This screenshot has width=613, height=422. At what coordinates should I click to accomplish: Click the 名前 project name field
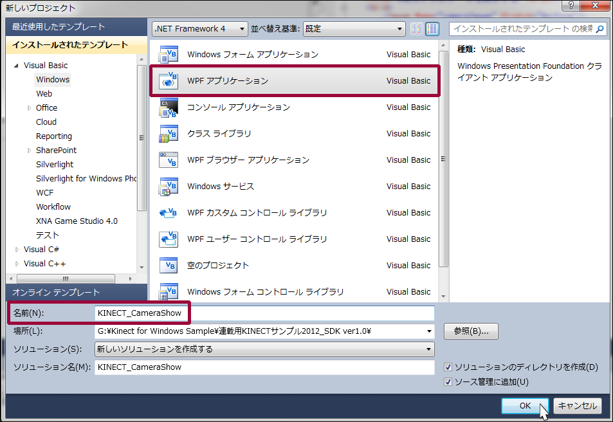coord(264,313)
